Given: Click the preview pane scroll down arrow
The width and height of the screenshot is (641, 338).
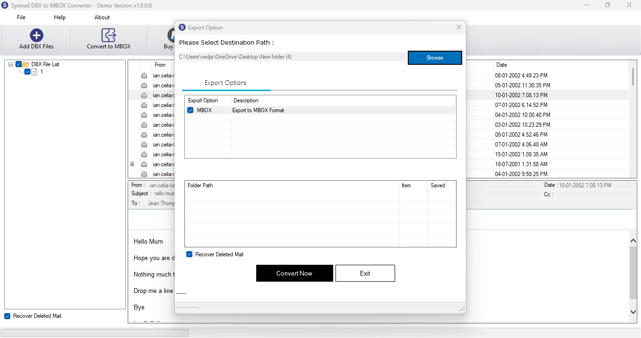Looking at the screenshot, I should coord(633,312).
